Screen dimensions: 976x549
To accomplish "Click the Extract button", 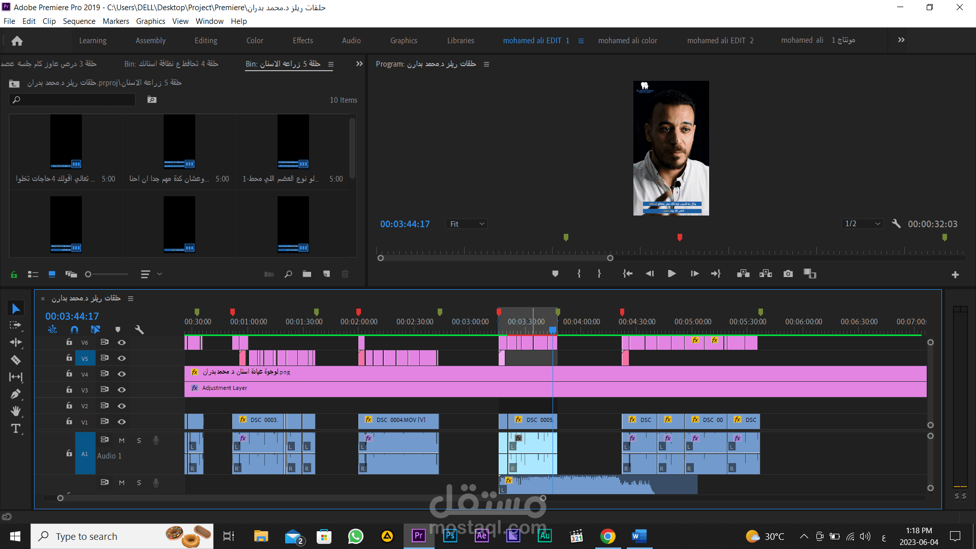I will (x=766, y=274).
